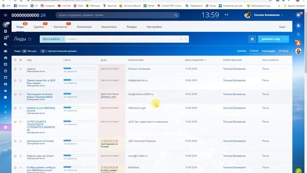Viewport: 307px width, 173px height.
Task: Switch to Календарь view
Action: point(269,51)
